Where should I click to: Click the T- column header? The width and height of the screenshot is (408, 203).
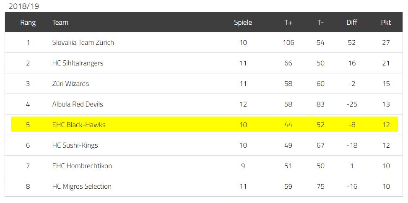320,23
